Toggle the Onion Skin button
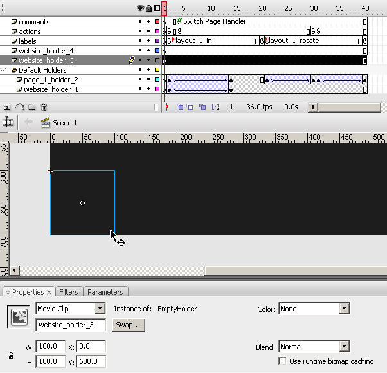Screen dimensions: 387x373 tap(180, 107)
